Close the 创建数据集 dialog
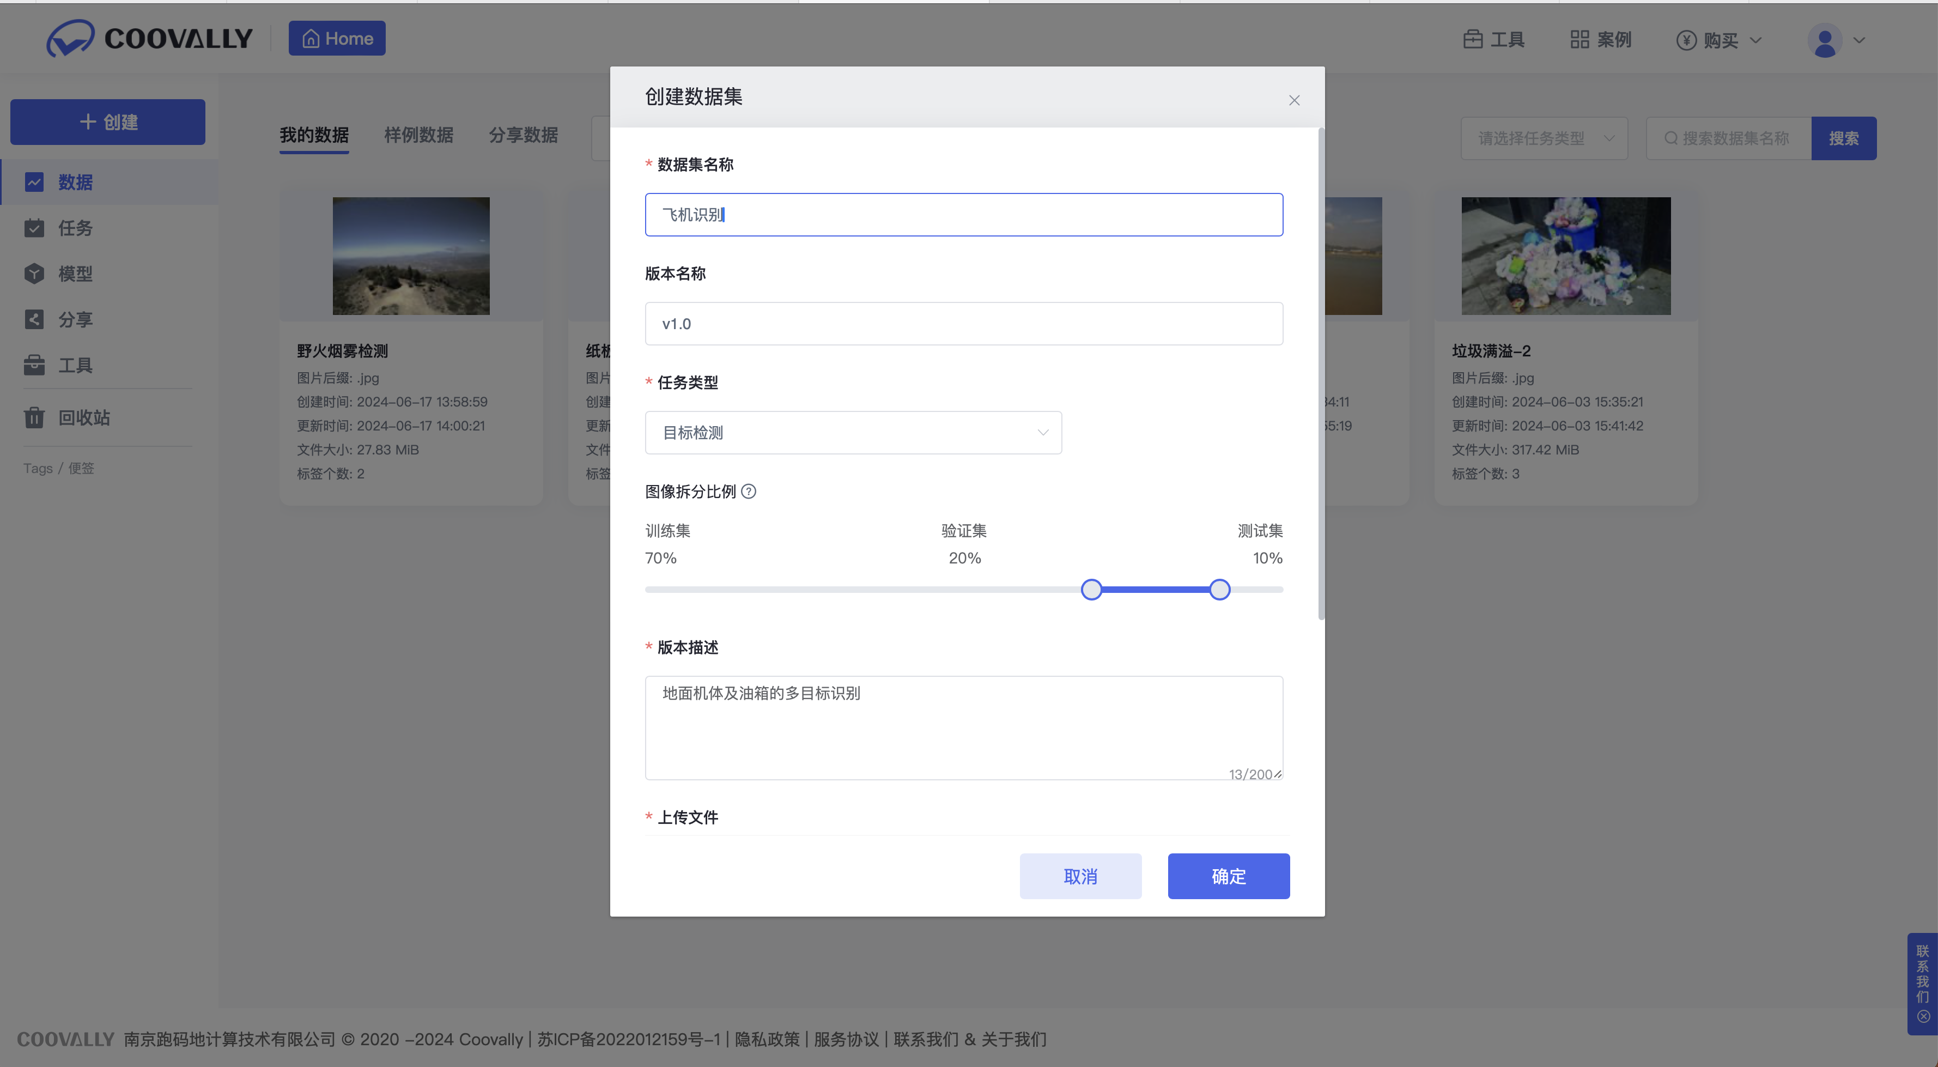Screen dimensions: 1938x1067 point(1294,100)
